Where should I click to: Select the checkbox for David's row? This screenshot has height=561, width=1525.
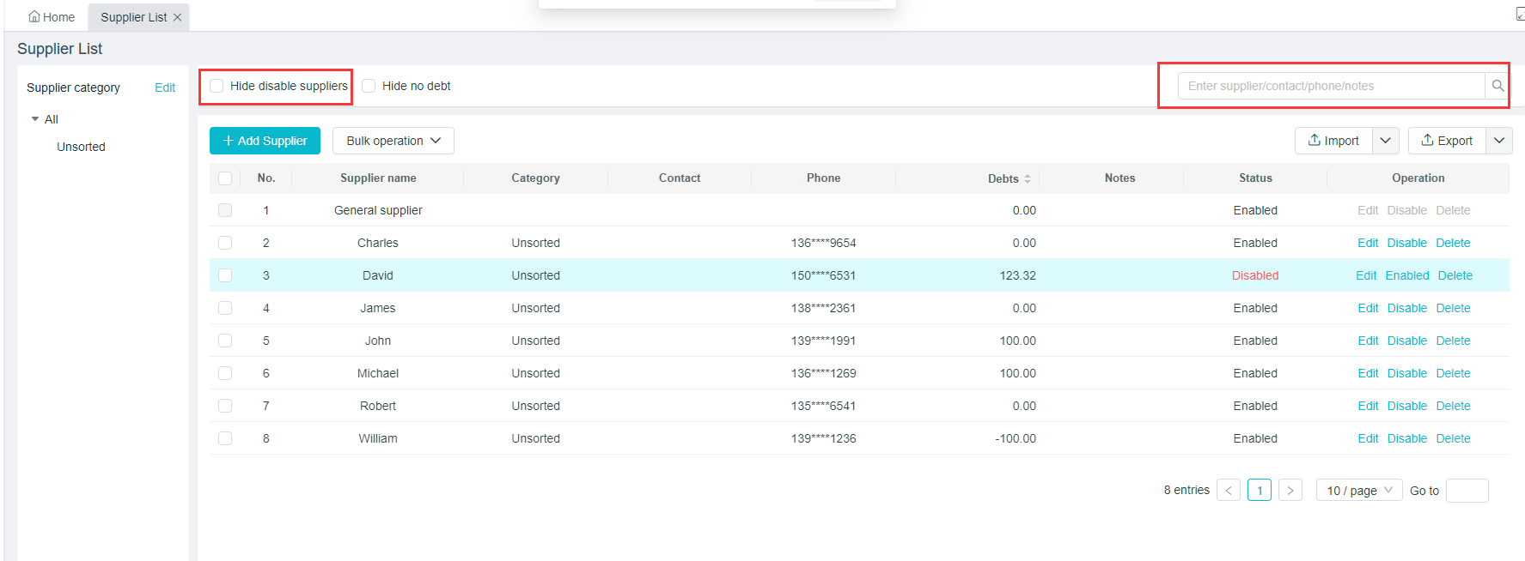(225, 275)
